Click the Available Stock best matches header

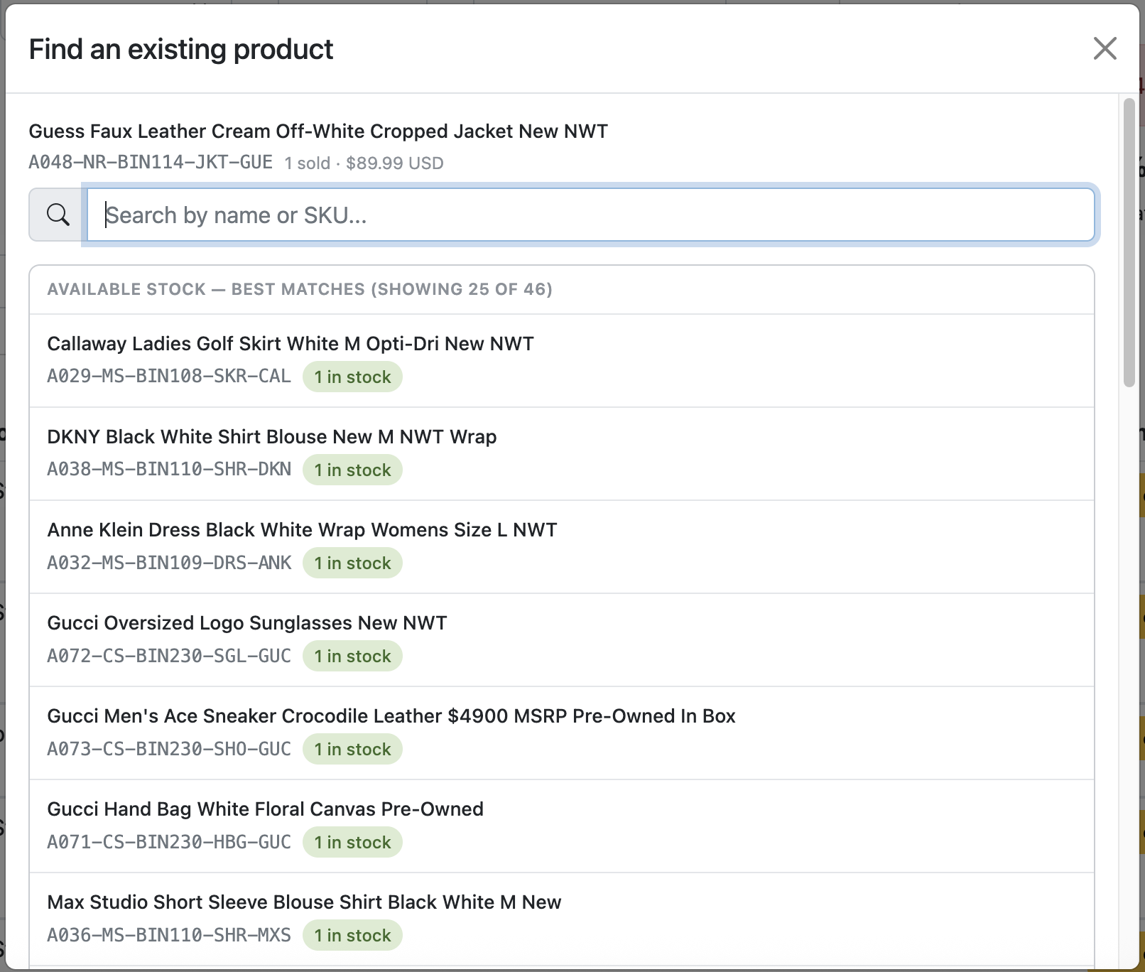tap(300, 289)
